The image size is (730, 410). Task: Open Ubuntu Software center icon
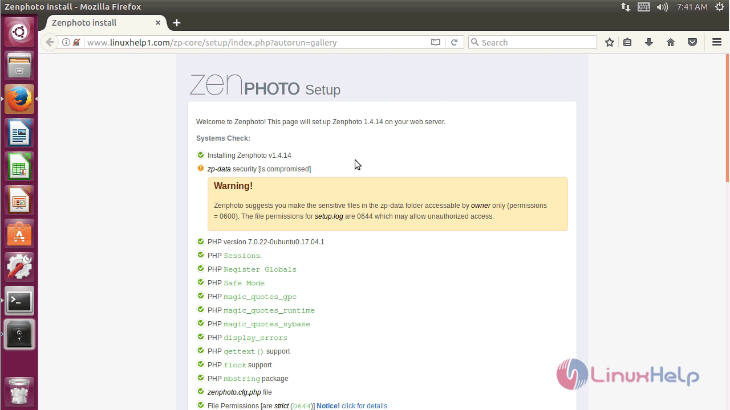(x=19, y=233)
